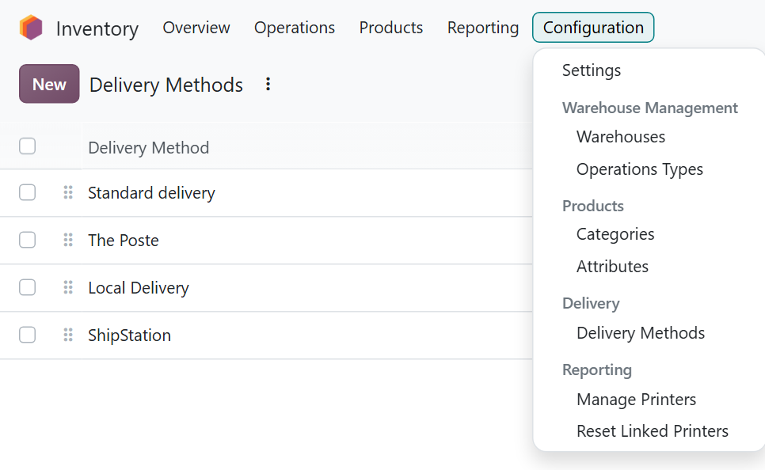This screenshot has width=765, height=470.
Task: Collapse the Configuration dropdown menu
Action: tap(593, 28)
